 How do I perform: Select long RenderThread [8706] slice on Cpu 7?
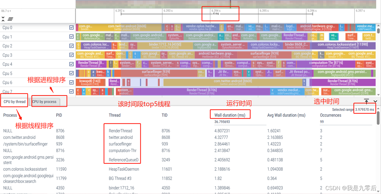[202, 91]
